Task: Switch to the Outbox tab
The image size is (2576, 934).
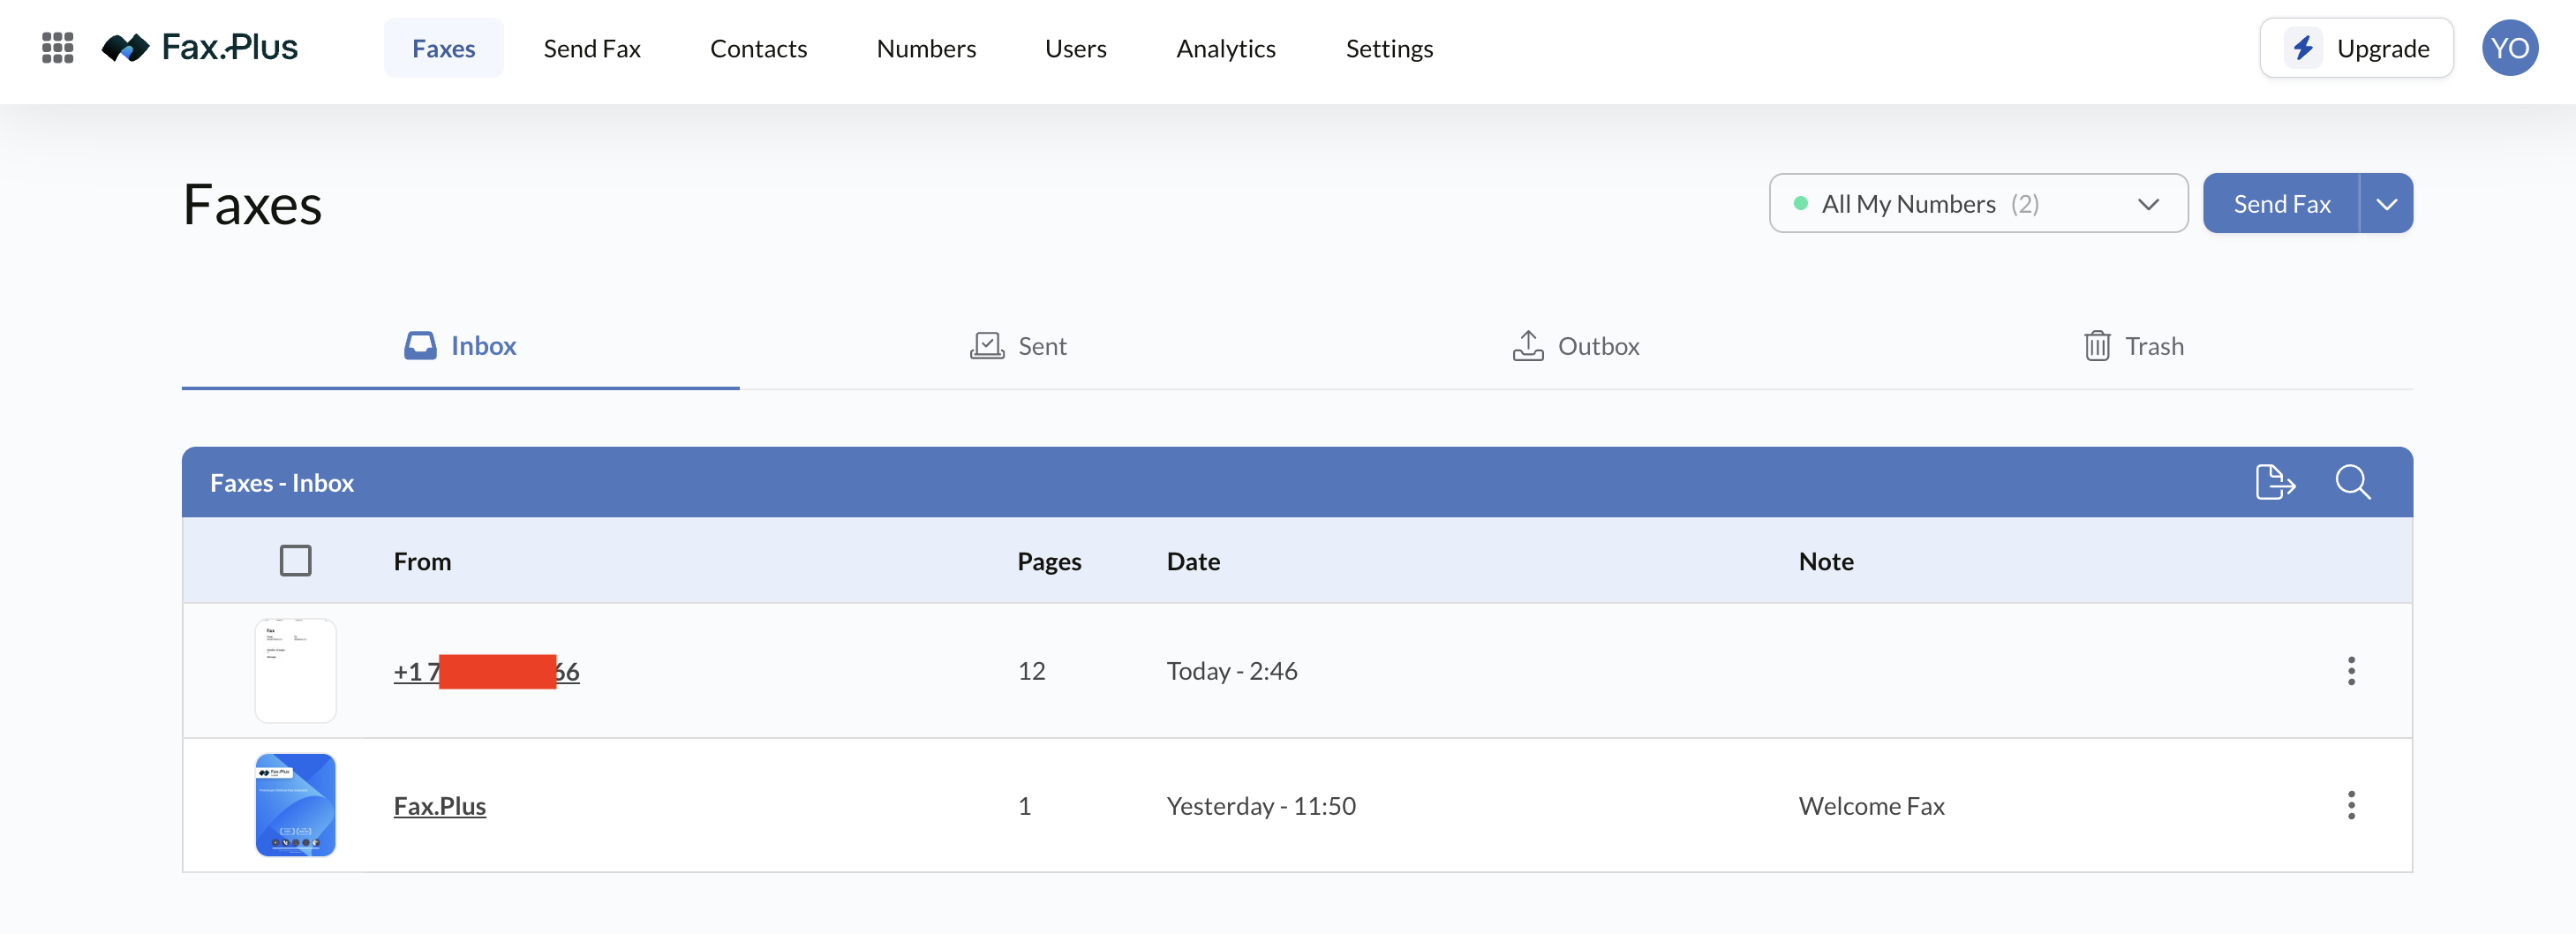Action: coord(1576,346)
